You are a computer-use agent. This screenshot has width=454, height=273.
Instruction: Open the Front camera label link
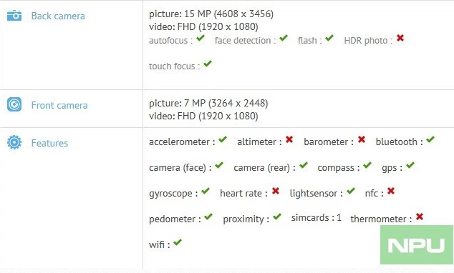pos(59,105)
